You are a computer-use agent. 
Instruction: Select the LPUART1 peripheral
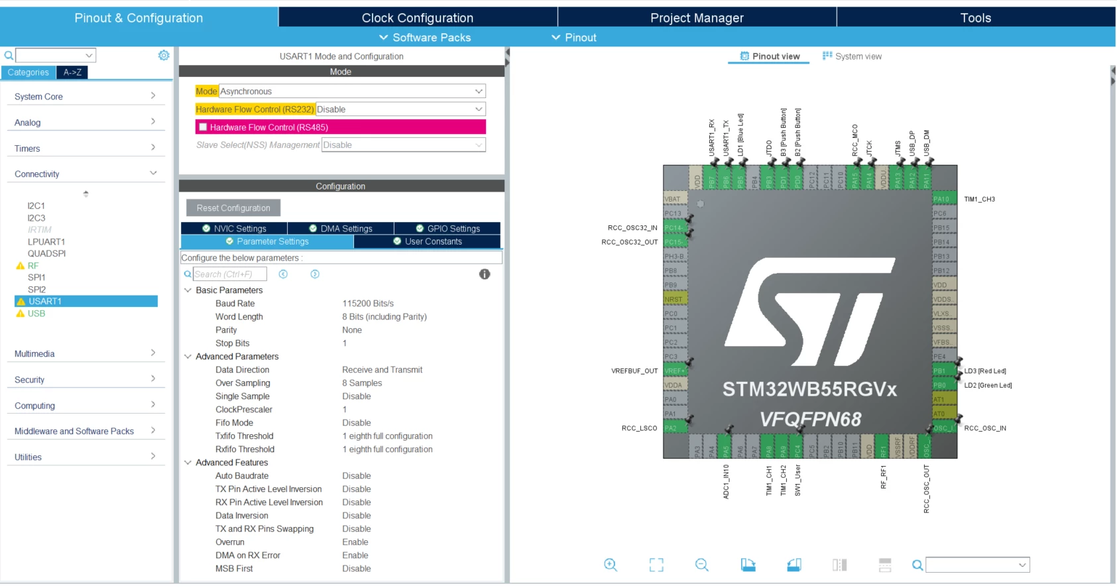pos(46,242)
